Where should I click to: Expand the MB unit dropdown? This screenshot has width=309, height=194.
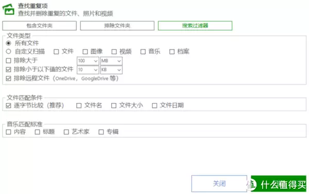point(111,61)
